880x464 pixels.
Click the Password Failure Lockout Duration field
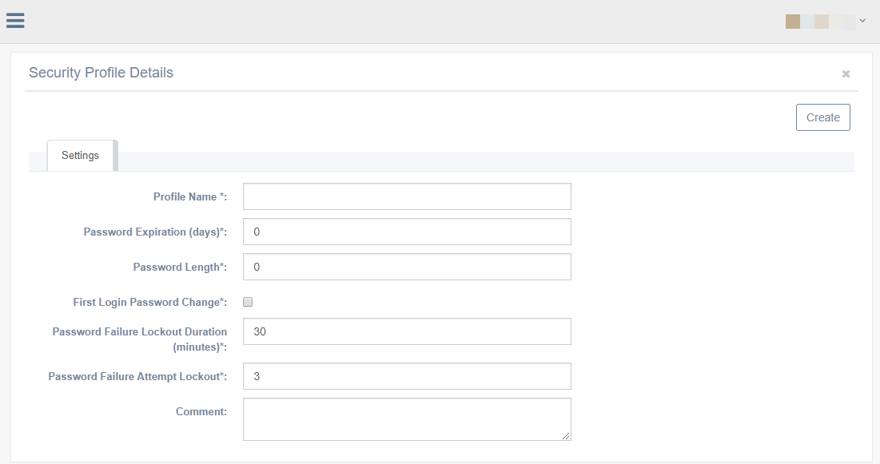pyautogui.click(x=407, y=331)
